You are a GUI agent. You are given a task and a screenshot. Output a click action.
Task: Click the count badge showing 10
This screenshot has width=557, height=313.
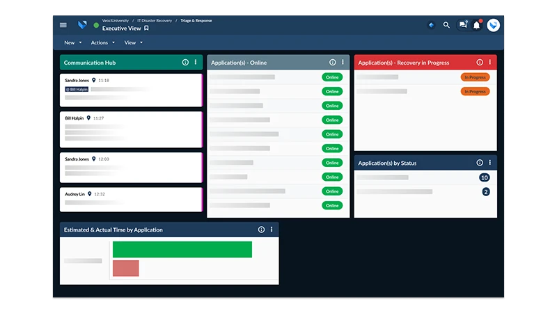pyautogui.click(x=484, y=177)
